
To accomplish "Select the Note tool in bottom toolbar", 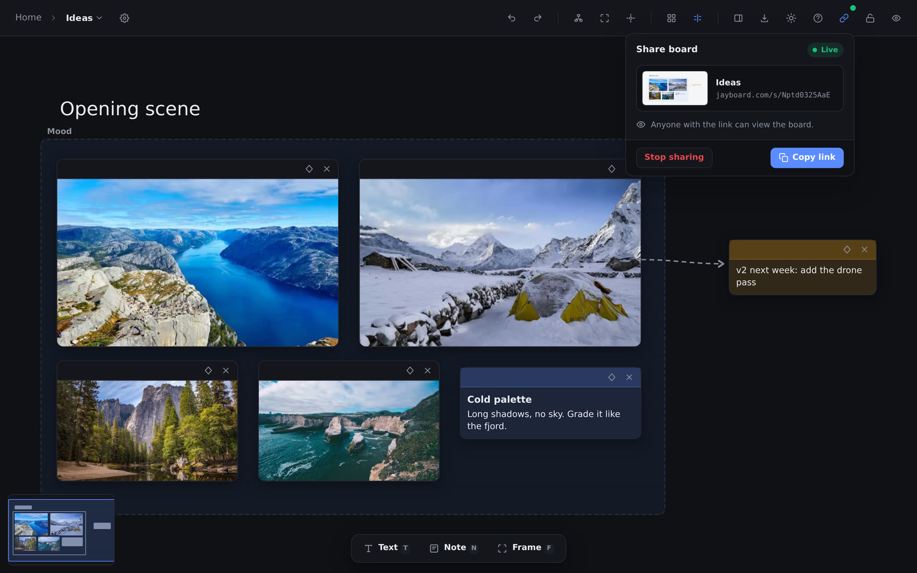I will coord(453,548).
